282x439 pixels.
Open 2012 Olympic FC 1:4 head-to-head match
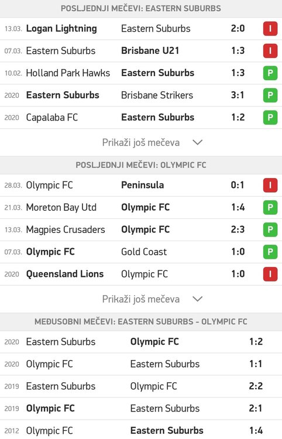pyautogui.click(x=141, y=430)
